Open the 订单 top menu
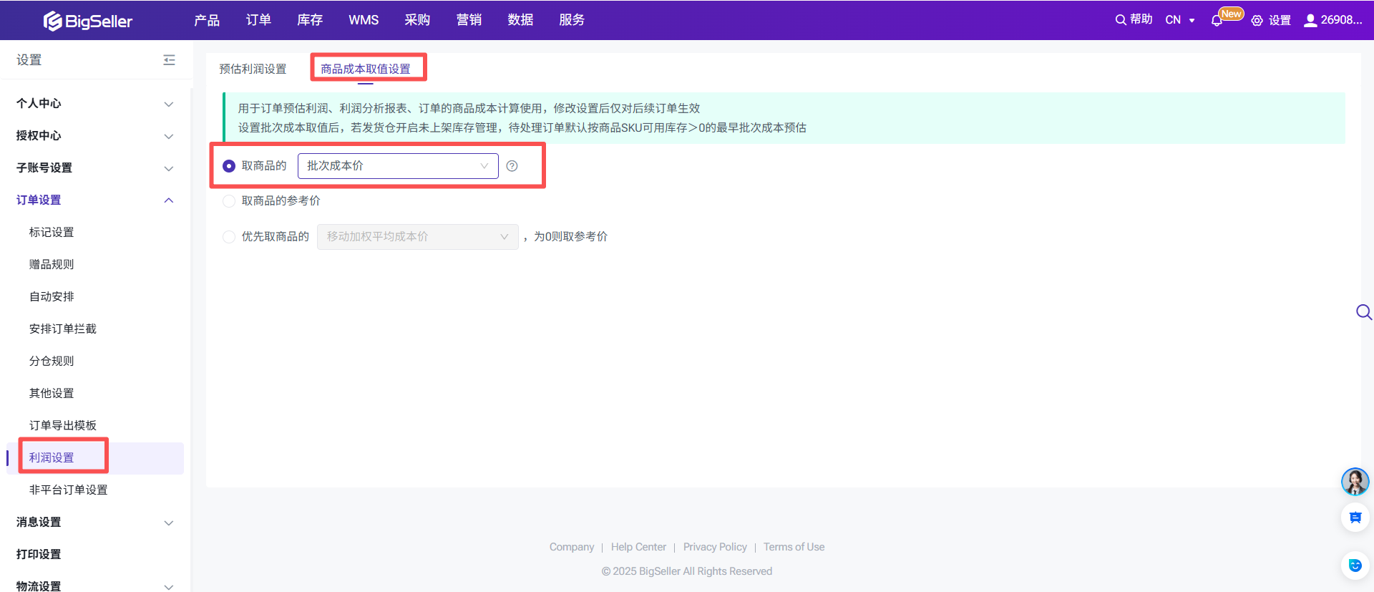Viewport: 1374px width, 592px height. (x=258, y=20)
